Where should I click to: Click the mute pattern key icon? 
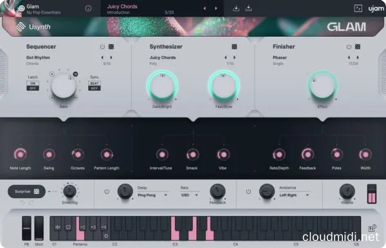point(58,227)
